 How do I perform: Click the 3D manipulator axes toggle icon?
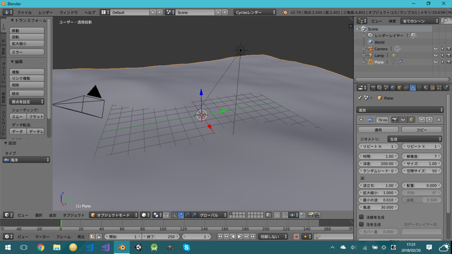(x=174, y=215)
